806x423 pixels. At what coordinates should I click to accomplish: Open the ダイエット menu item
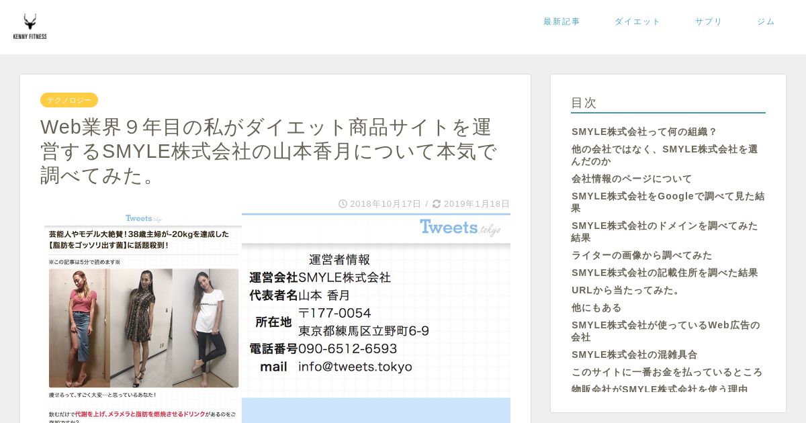(x=637, y=21)
